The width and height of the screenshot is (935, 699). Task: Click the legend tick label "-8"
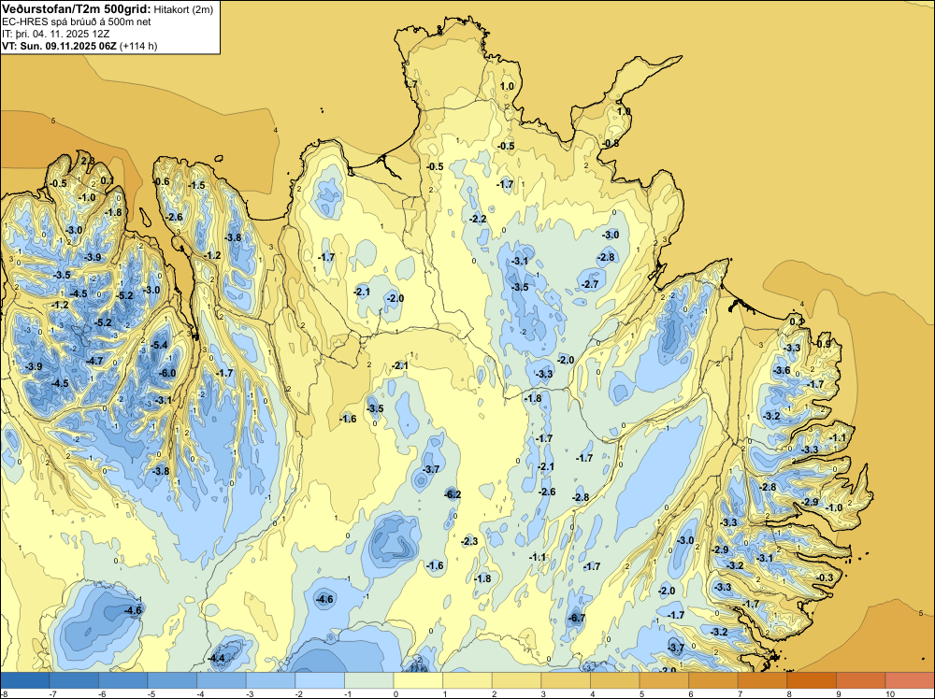[4, 694]
